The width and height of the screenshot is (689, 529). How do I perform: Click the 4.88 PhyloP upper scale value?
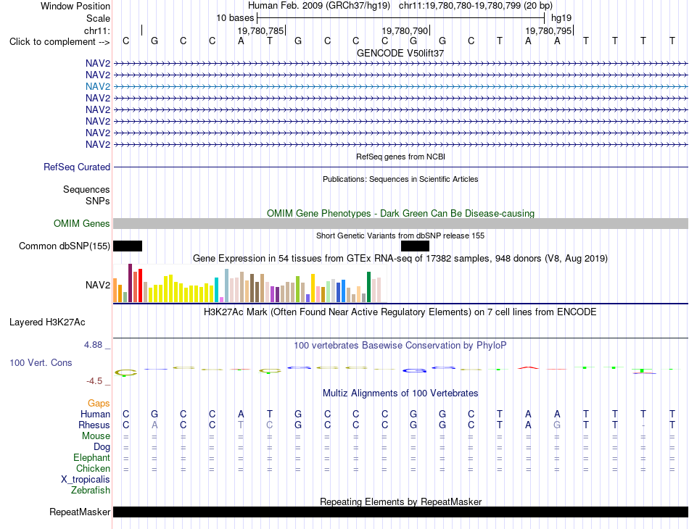(93, 345)
